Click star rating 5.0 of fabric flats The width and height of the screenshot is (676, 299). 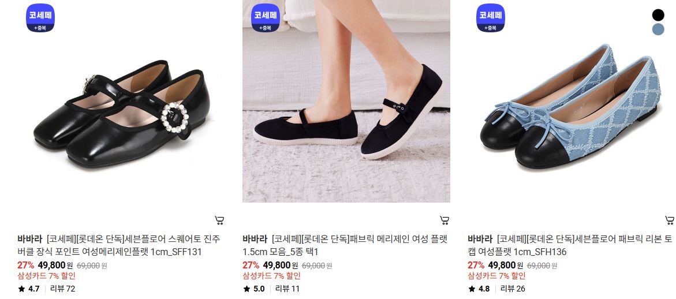click(x=254, y=289)
